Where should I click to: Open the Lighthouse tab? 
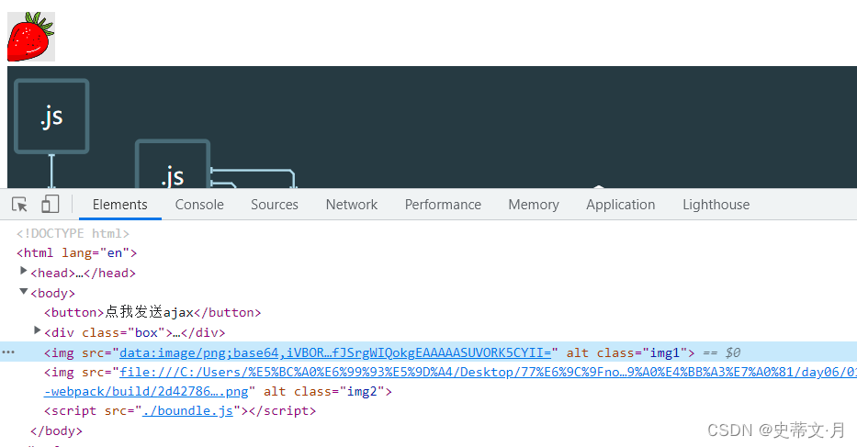click(x=716, y=205)
